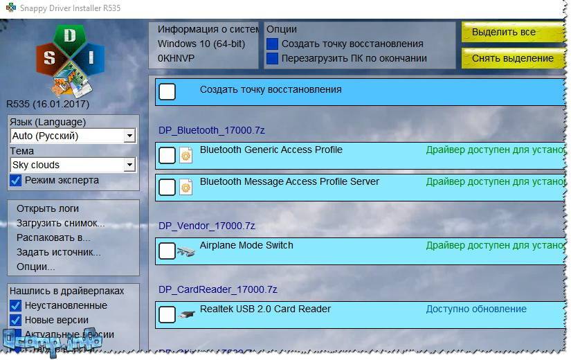The width and height of the screenshot is (571, 360).
Task: Click the Нашлись в драйверпаках section header
Action: click(x=66, y=291)
